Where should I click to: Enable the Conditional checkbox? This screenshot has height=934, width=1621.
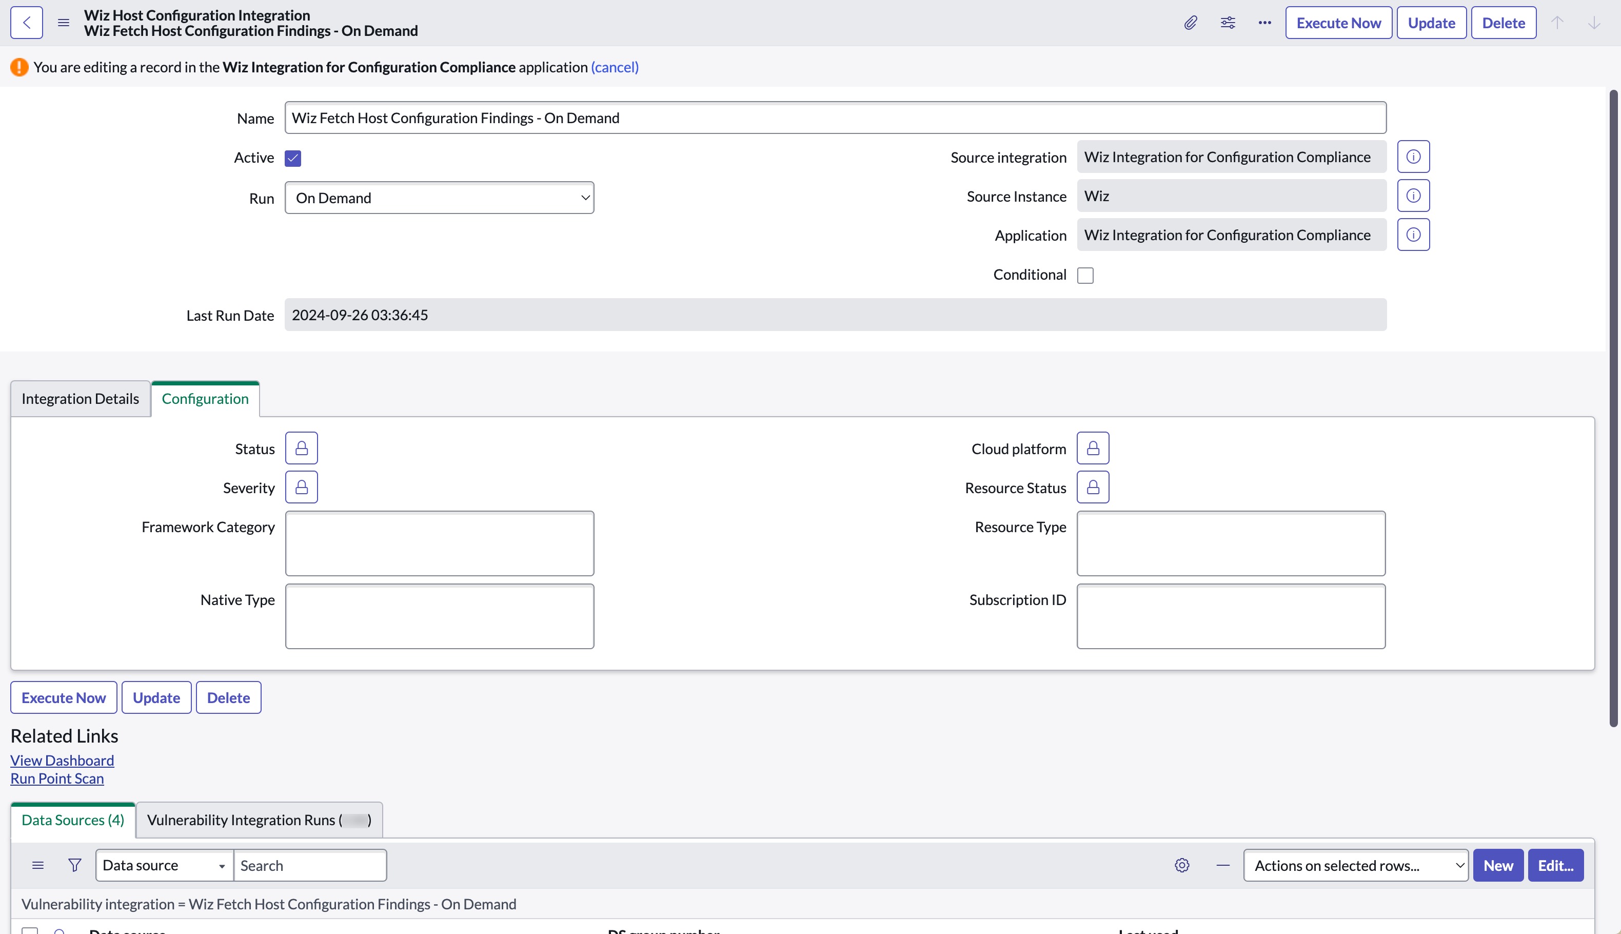coord(1085,275)
